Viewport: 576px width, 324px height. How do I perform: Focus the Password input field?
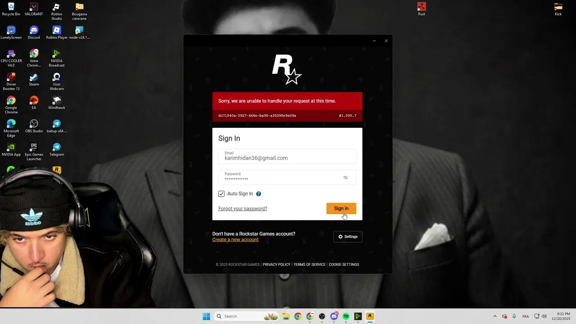pos(287,177)
